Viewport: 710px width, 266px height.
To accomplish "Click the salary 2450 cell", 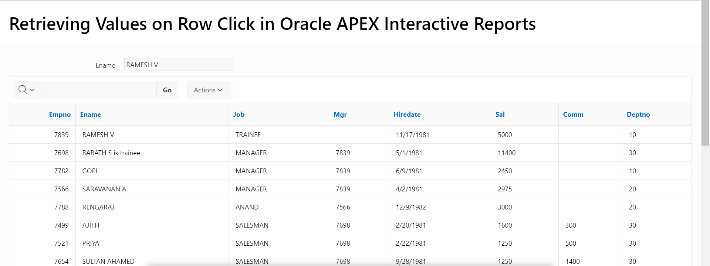I will click(x=525, y=171).
